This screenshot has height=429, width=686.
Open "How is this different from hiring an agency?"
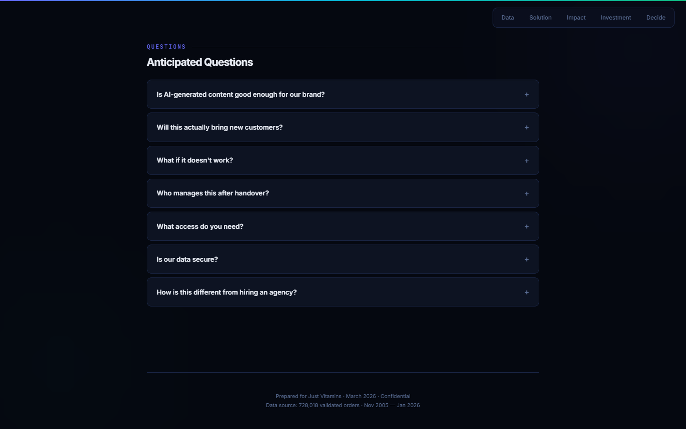point(227,292)
